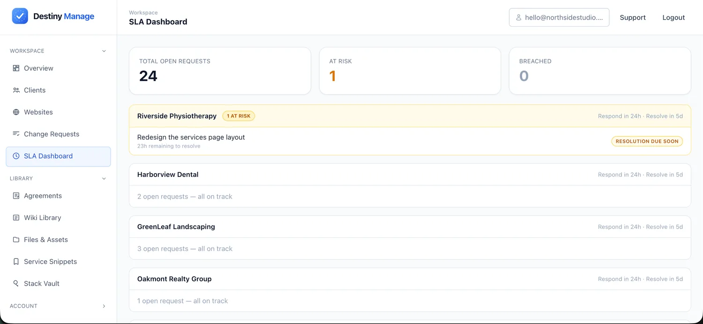The width and height of the screenshot is (703, 324).
Task: Click the Workspace breadcrumb above the title
Action: click(143, 13)
